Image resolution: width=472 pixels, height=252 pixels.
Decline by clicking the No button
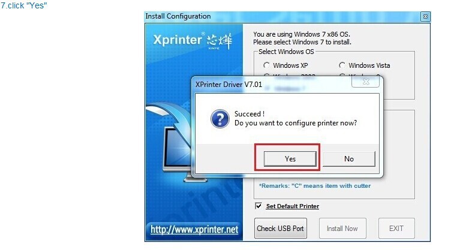[x=349, y=158]
